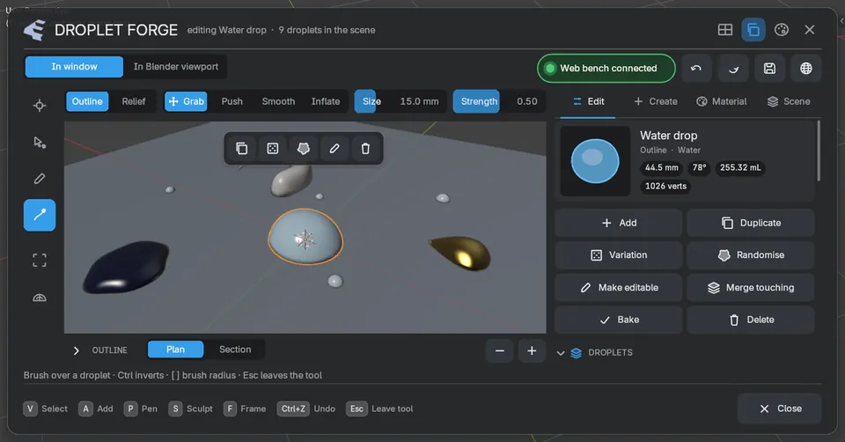
Task: Choose the Grab brush
Action: [x=186, y=101]
